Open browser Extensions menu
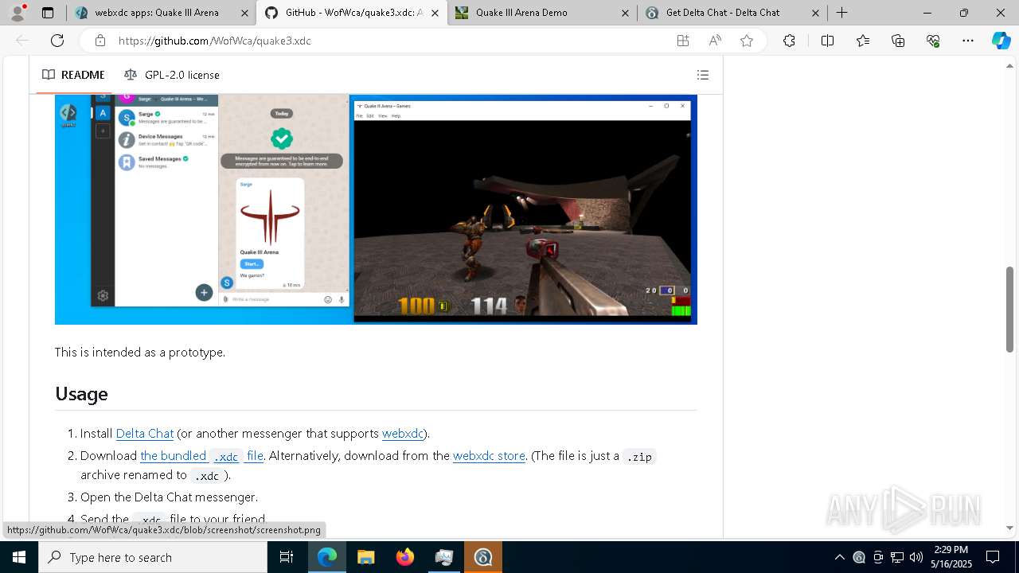This screenshot has width=1019, height=573. pyautogui.click(x=789, y=41)
